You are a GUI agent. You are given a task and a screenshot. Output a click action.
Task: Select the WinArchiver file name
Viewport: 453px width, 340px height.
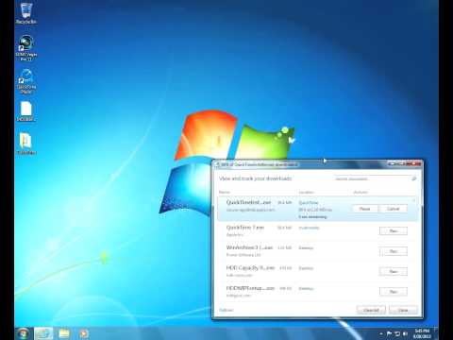tap(249, 247)
